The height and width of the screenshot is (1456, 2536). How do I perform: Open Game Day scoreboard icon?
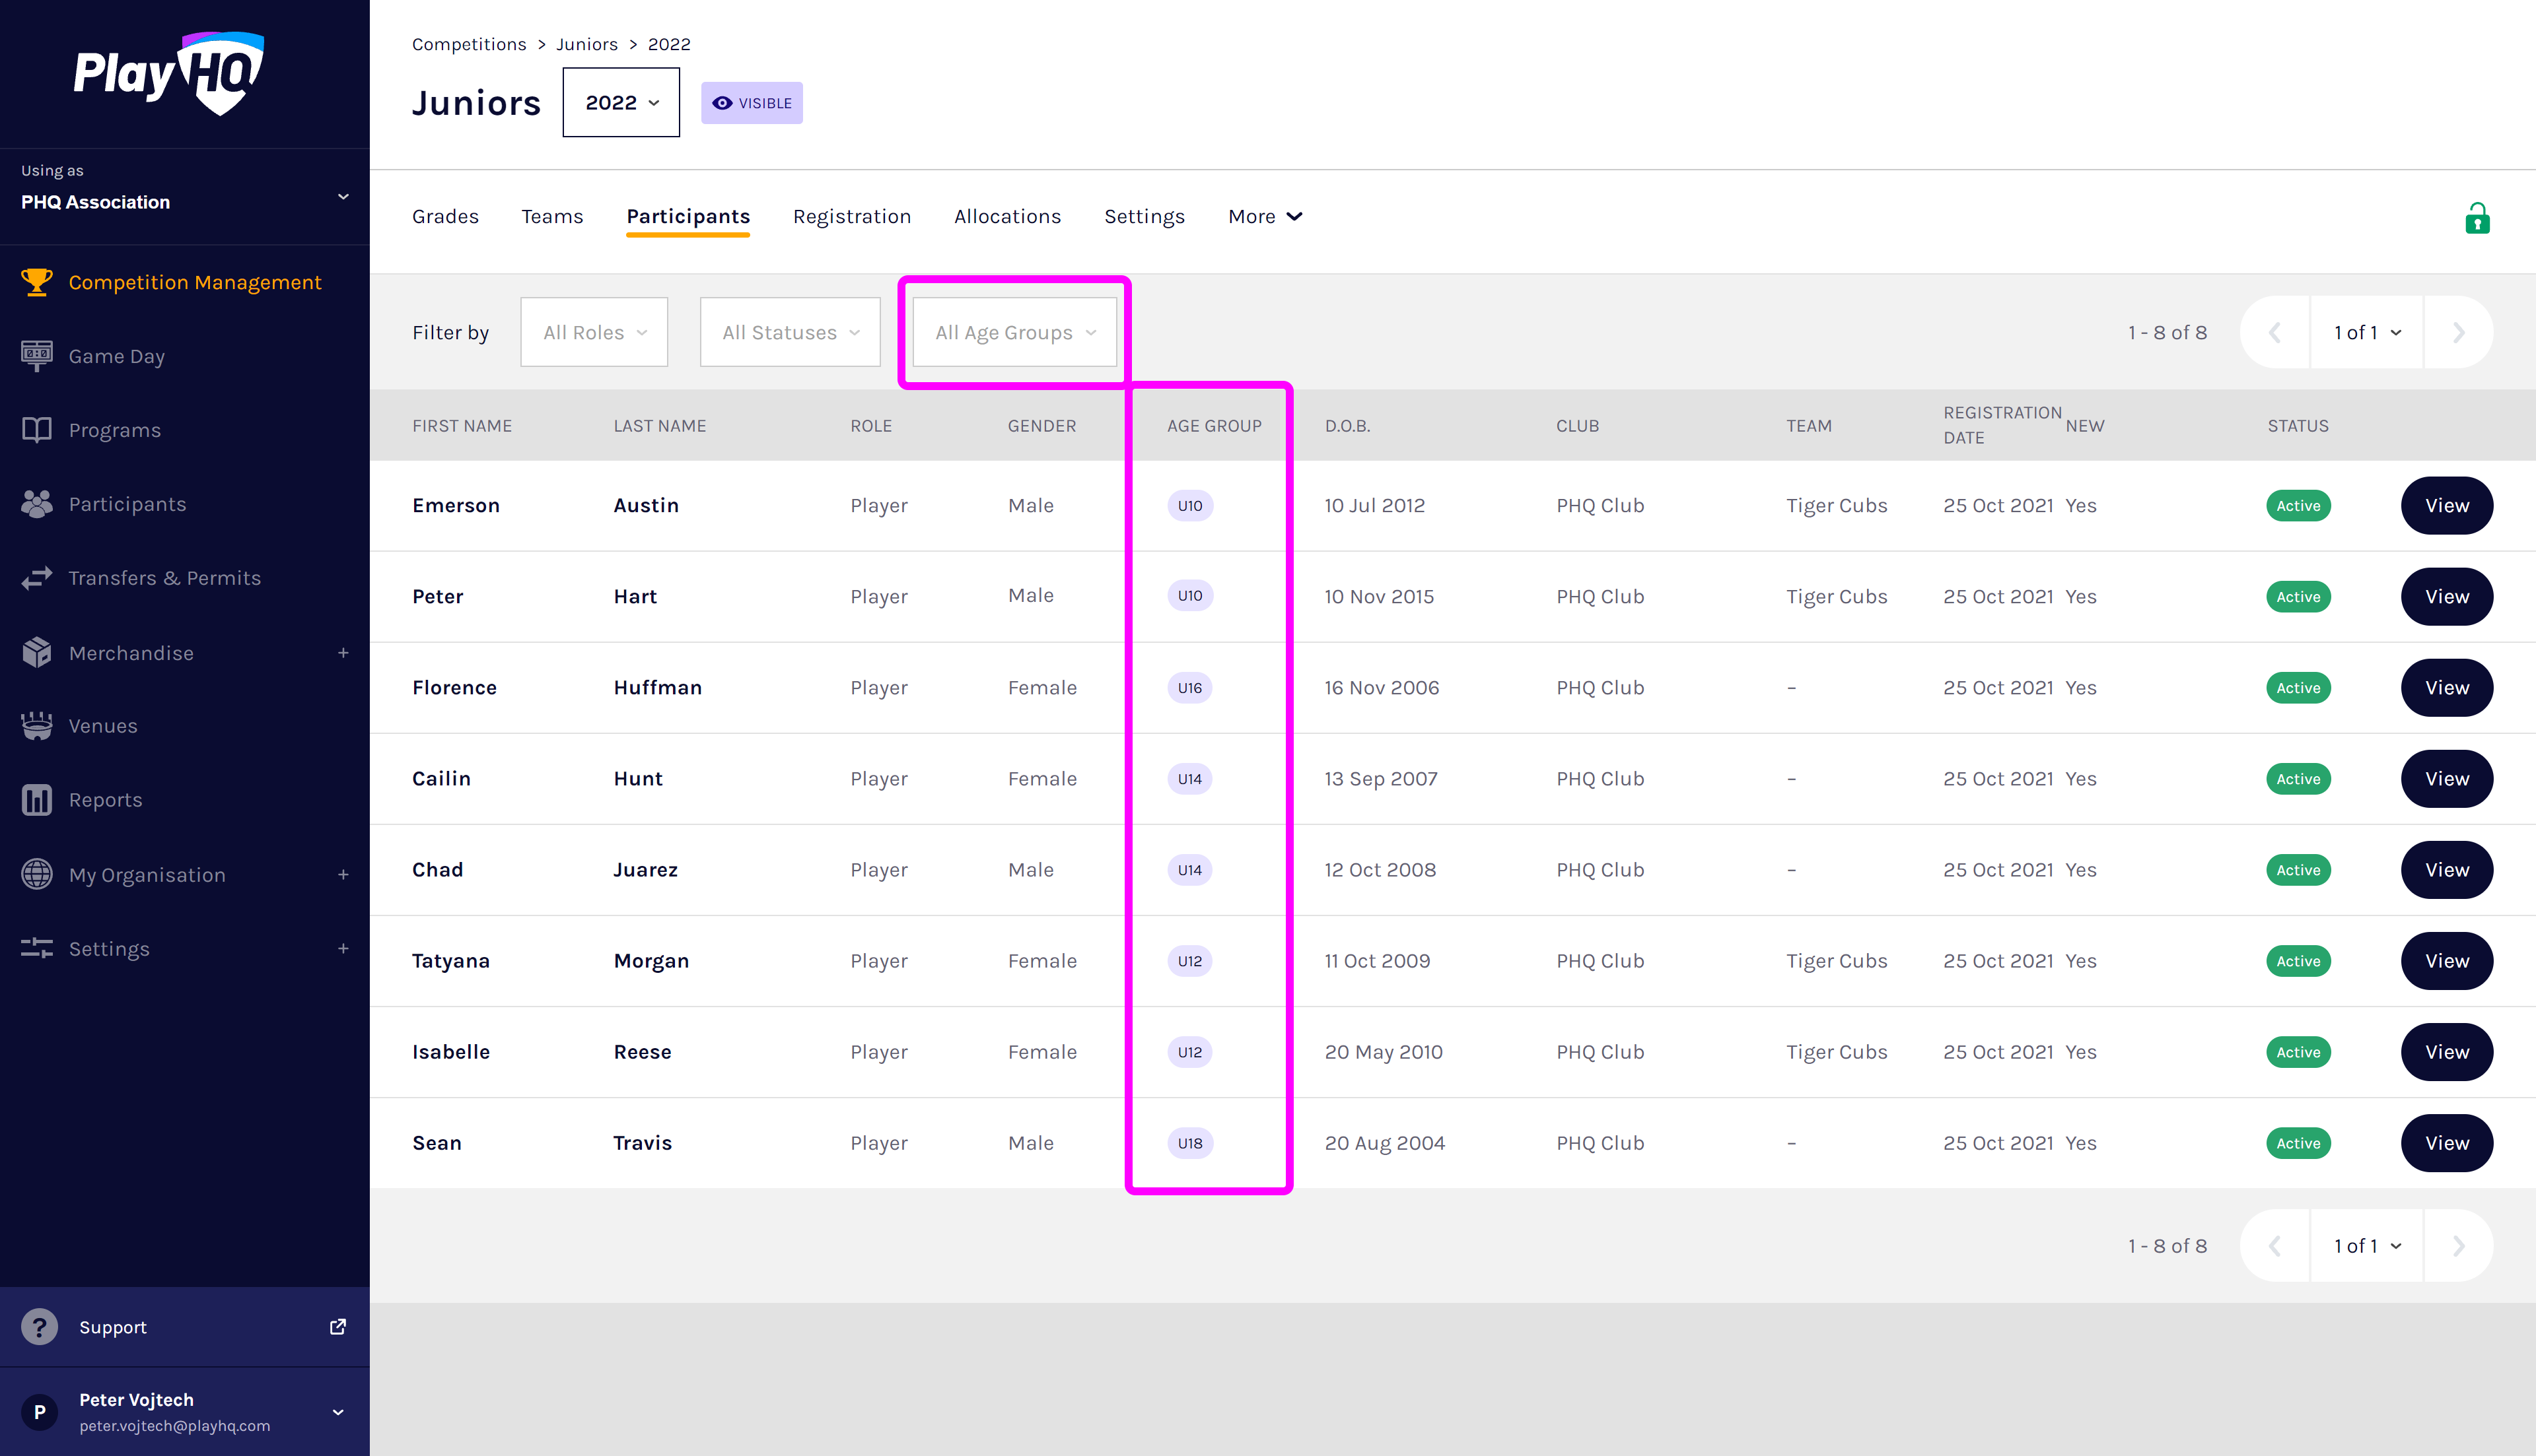click(37, 356)
